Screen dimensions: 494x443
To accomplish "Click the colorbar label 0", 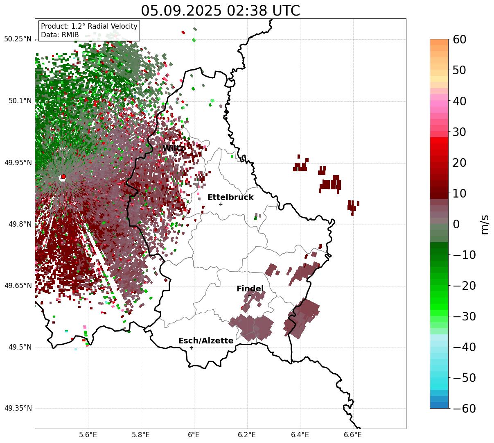I will pos(456,224).
